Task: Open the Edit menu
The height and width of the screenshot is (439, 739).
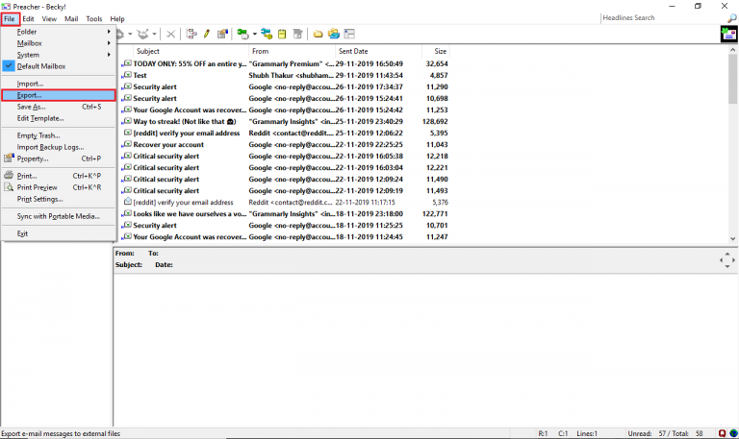Action: click(x=28, y=19)
